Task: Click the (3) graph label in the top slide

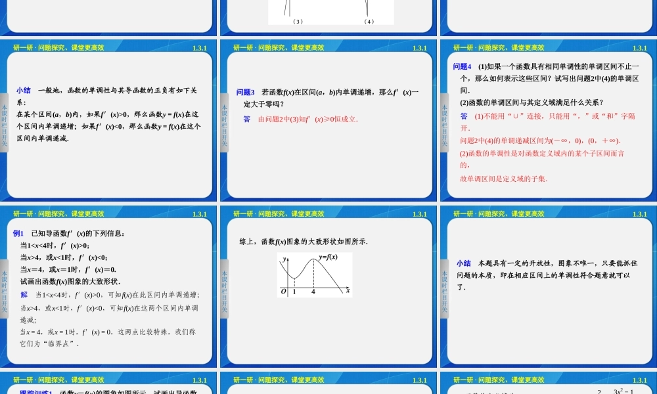Action: point(298,22)
